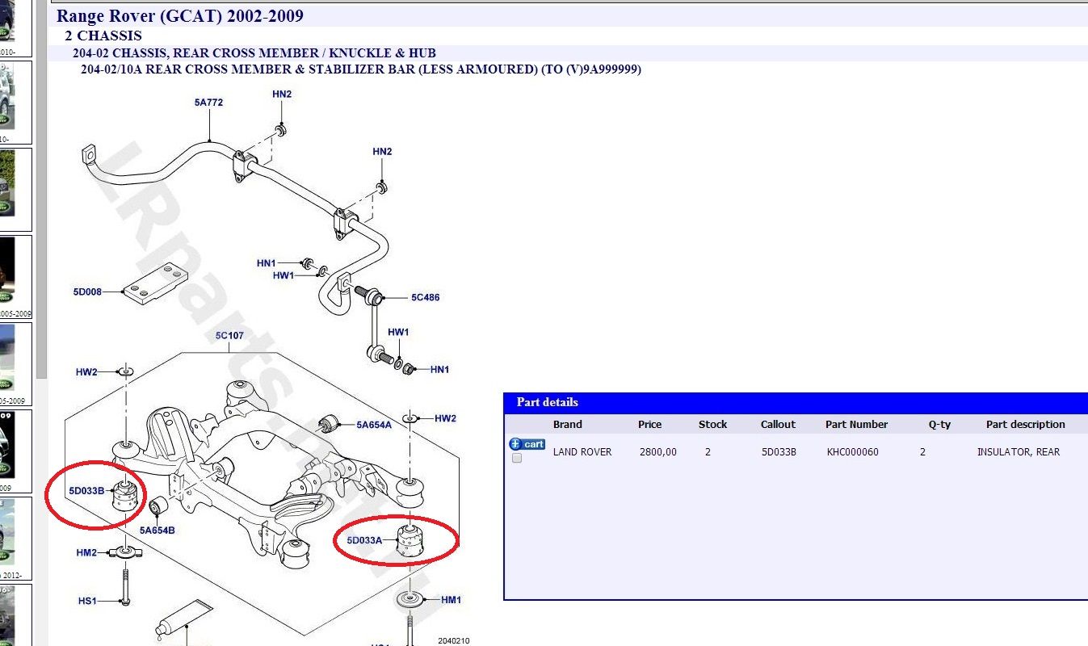Open black vehicle thumbnail labeled 005-2009
This screenshot has height=646, width=1088.
(x=15, y=277)
